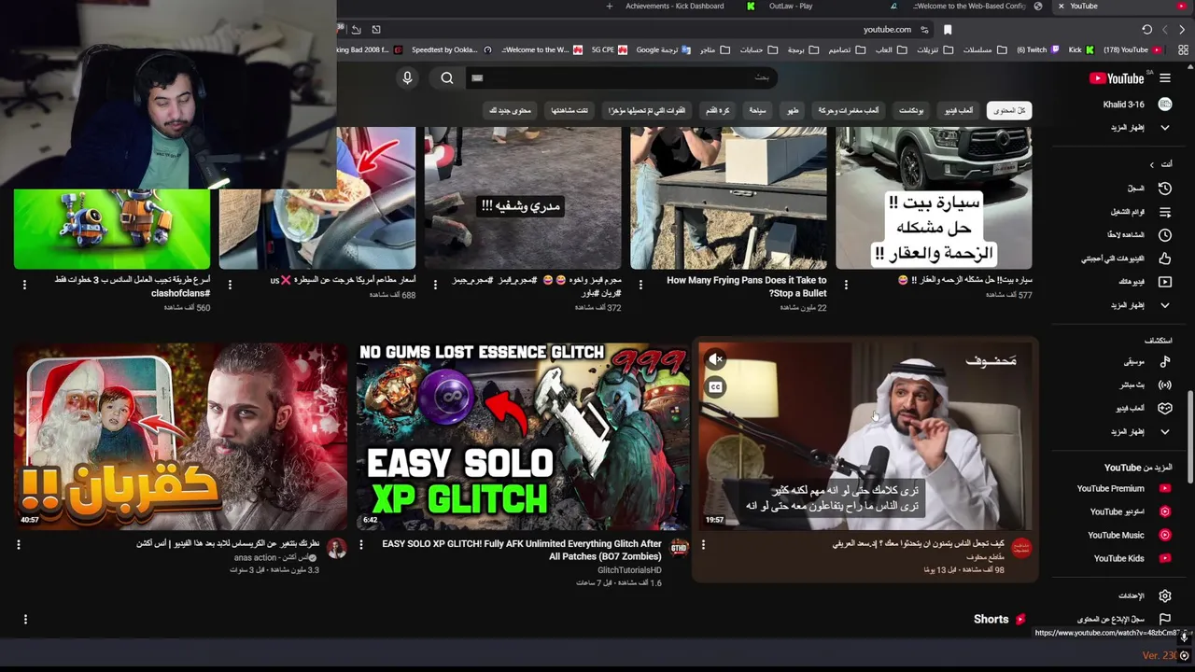Focus the YouTube search box

coord(621,78)
